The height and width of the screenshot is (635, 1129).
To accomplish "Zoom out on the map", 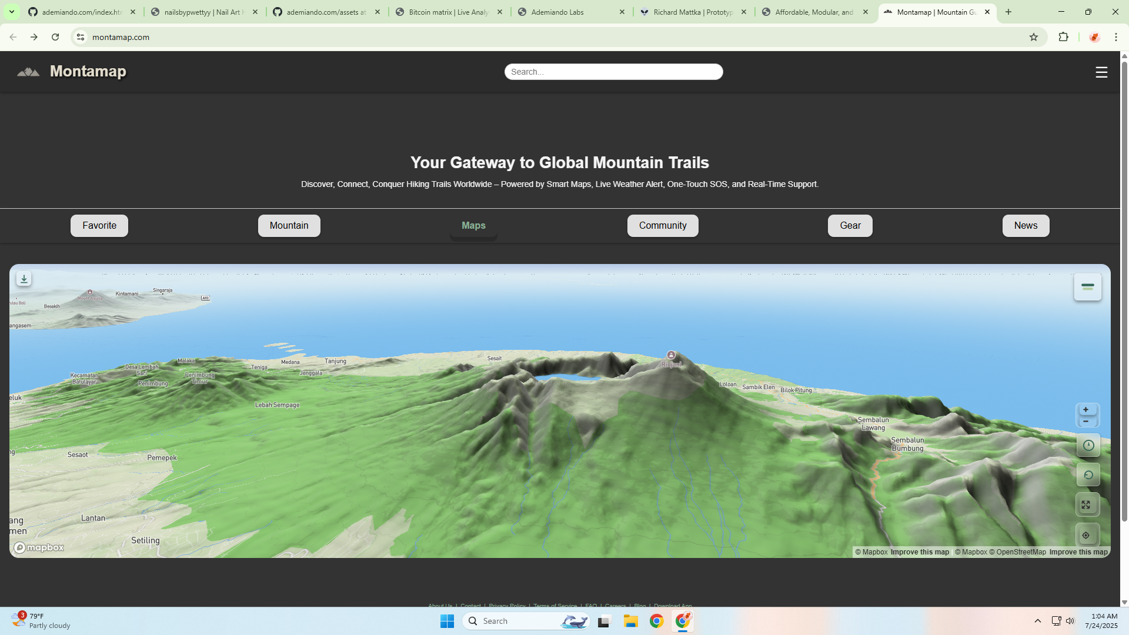I will pyautogui.click(x=1086, y=422).
